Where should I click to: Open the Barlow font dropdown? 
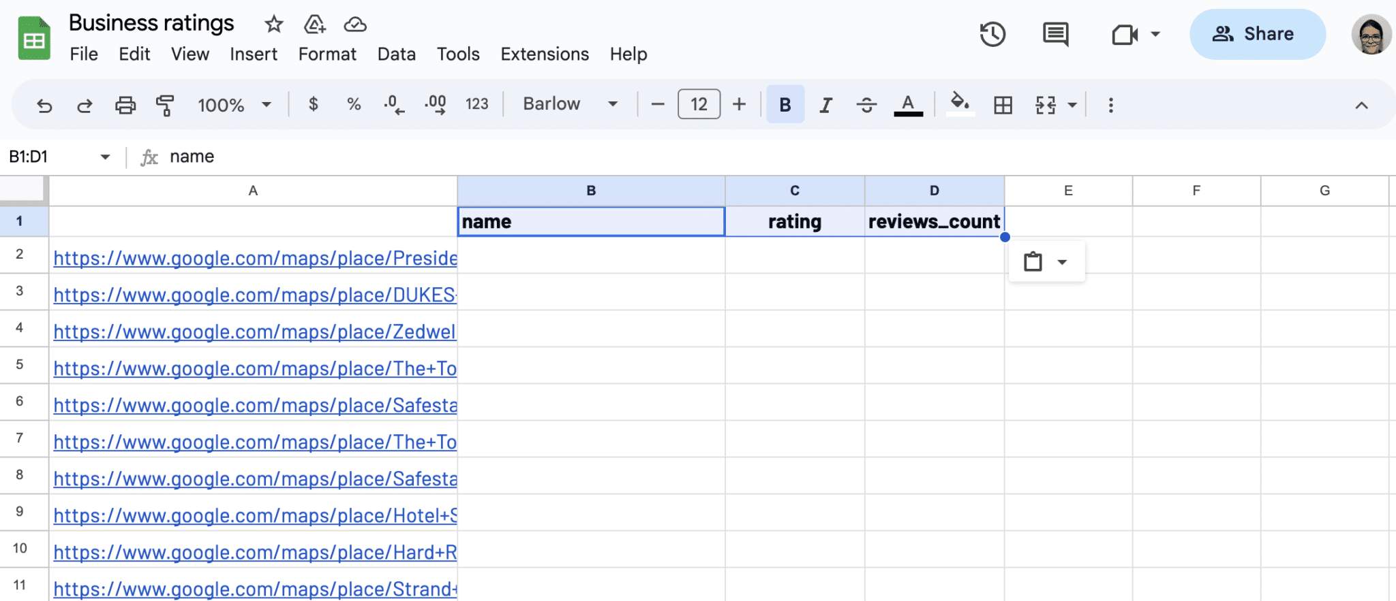point(570,104)
